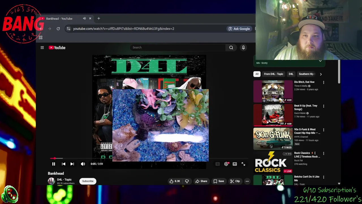
Task: Click the sidebar scrollbar down arrow
Action: pyautogui.click(x=339, y=184)
